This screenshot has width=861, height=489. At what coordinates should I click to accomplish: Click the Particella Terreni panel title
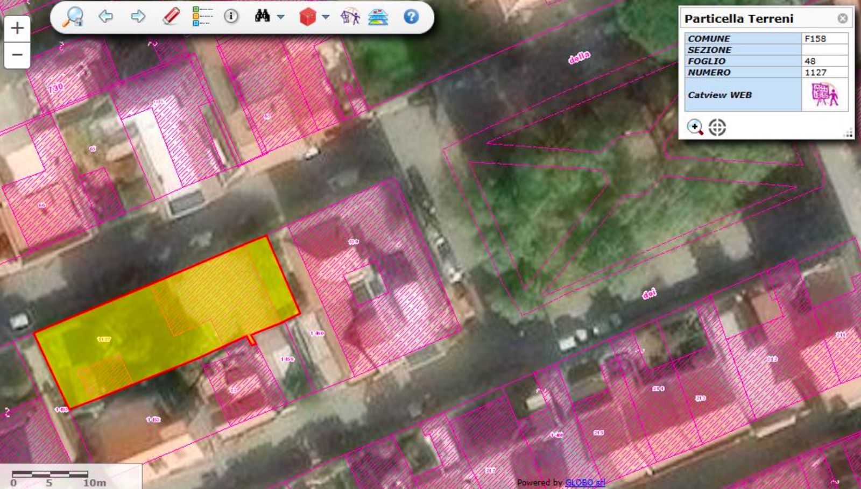tap(739, 18)
